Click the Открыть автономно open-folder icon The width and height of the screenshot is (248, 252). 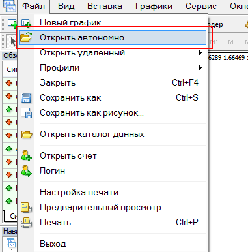26,37
